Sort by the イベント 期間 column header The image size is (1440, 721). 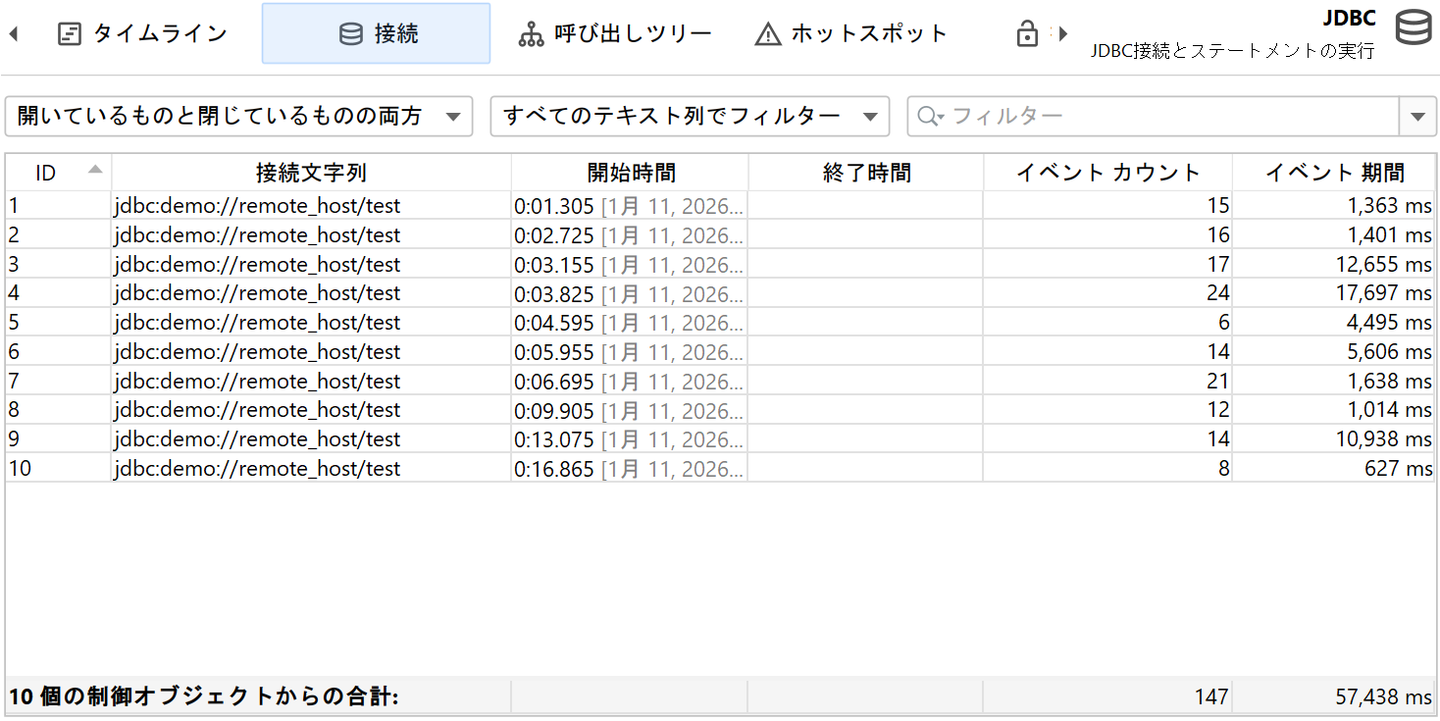1333,174
